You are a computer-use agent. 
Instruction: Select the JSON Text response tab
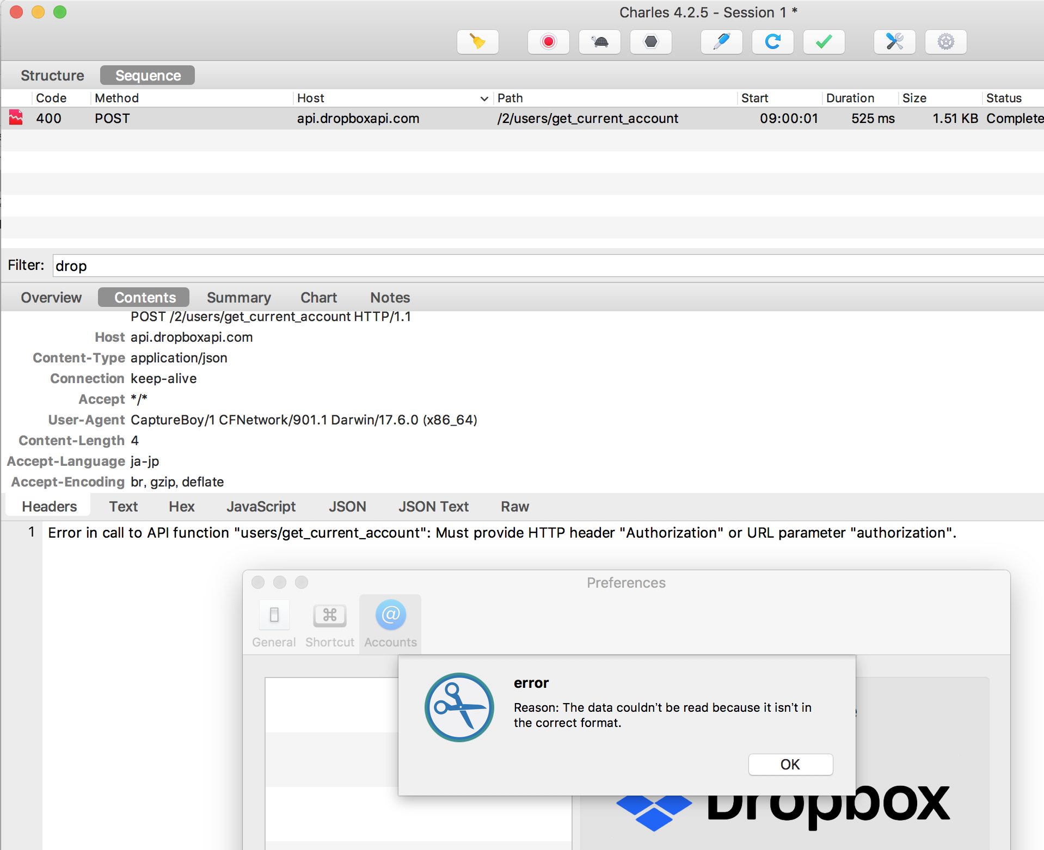[x=433, y=506]
